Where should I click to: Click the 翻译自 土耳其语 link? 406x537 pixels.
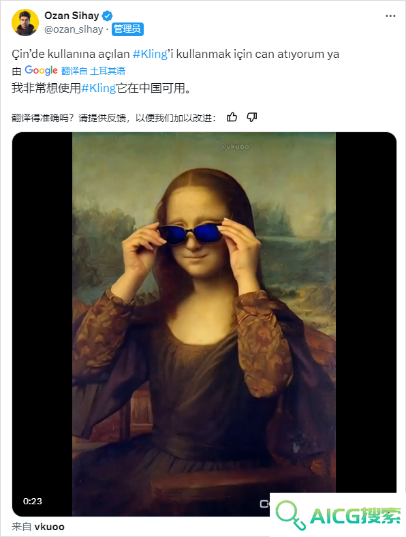coord(93,71)
